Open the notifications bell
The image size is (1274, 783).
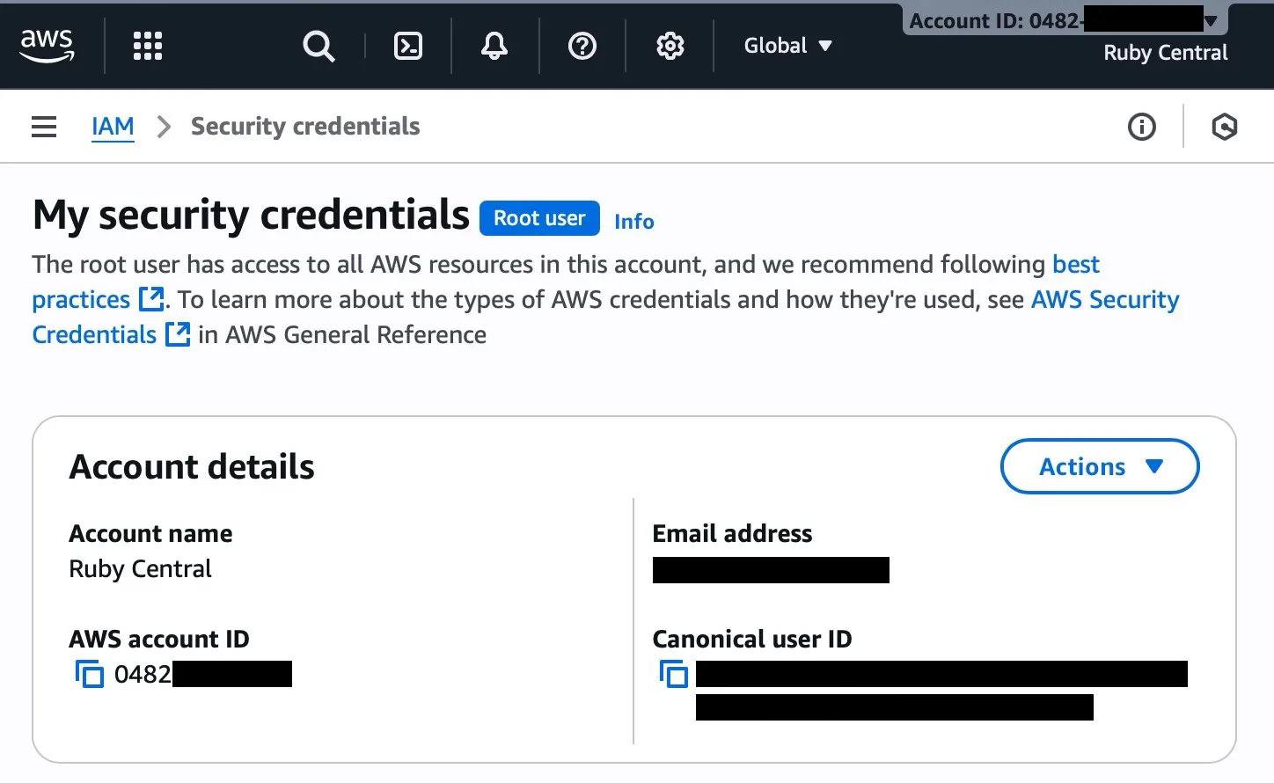click(x=494, y=46)
